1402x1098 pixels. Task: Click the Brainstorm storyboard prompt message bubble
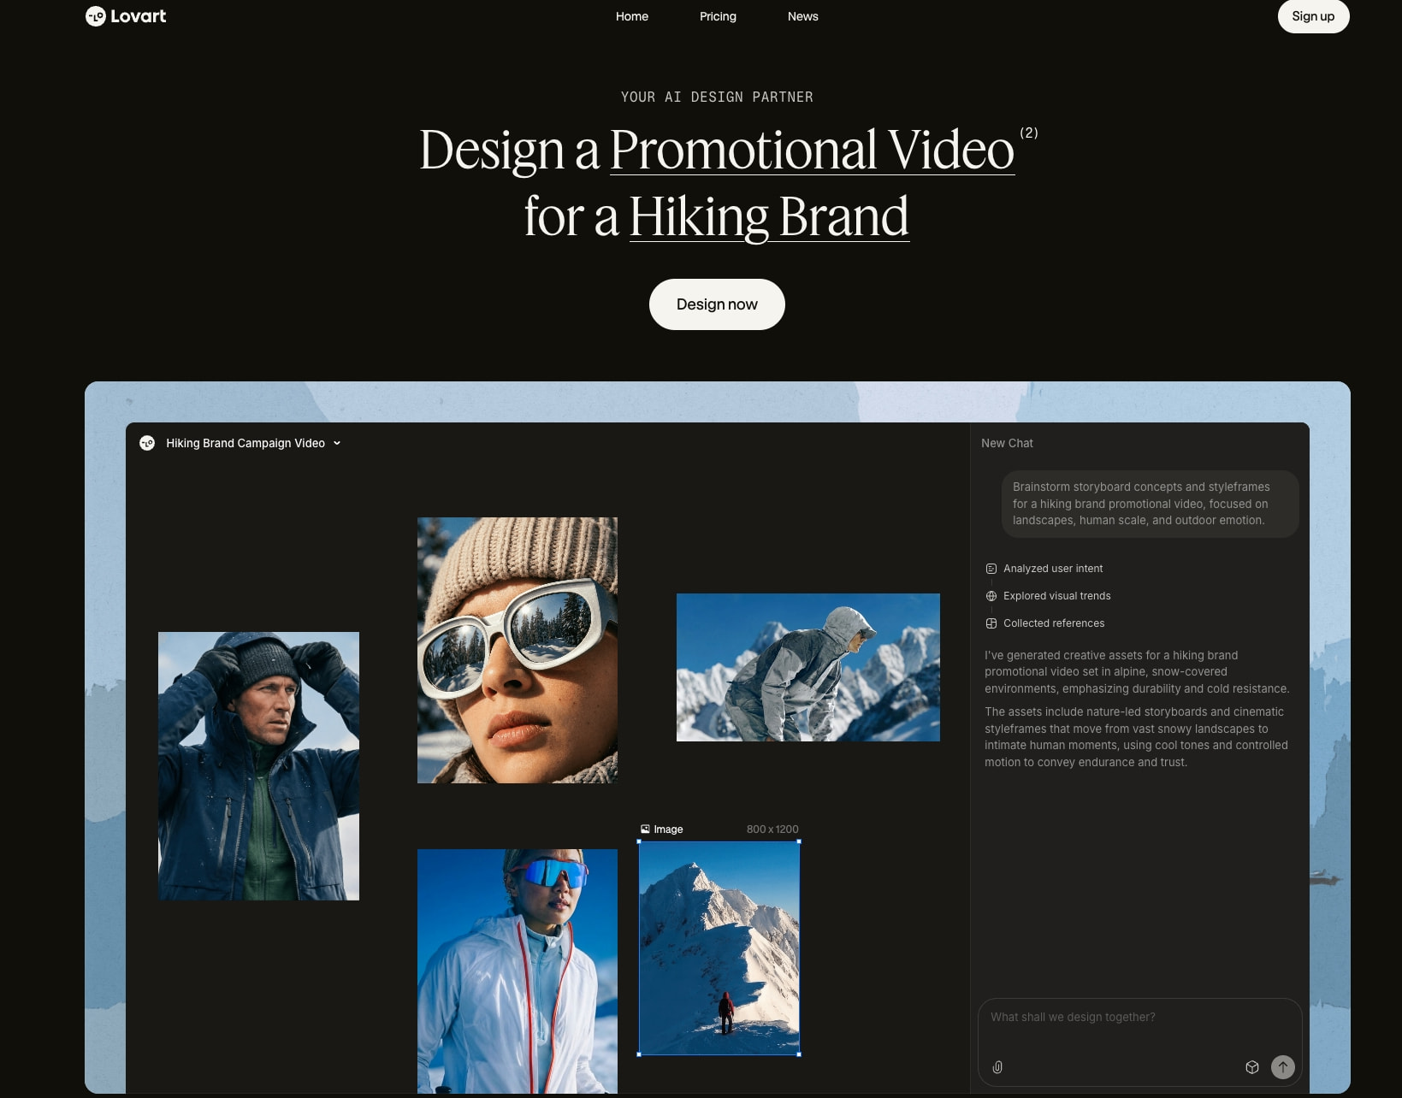point(1150,504)
